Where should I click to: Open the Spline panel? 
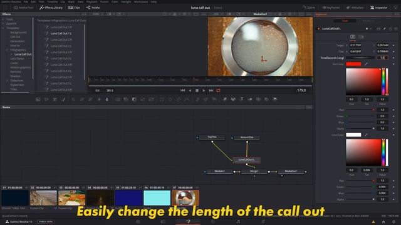[x=309, y=7]
